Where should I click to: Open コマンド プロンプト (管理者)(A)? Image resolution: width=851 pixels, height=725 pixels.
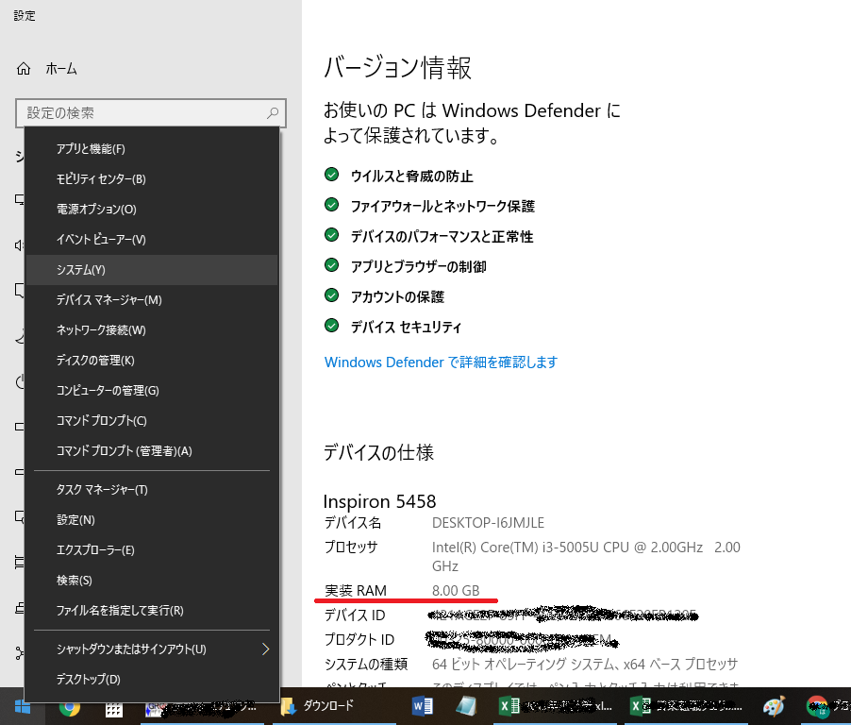151,451
